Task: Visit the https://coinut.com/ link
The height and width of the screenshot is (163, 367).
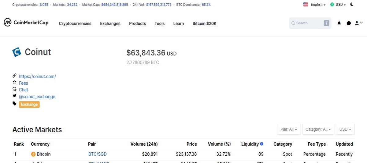Action: (37, 76)
